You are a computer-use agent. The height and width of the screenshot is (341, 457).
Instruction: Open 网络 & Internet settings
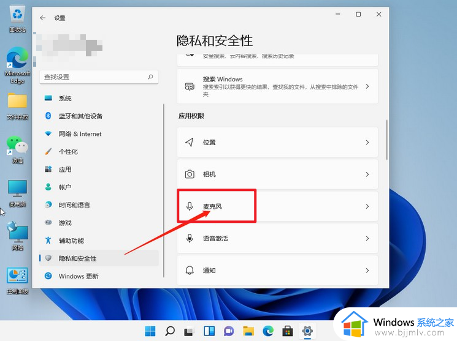pyautogui.click(x=99, y=134)
